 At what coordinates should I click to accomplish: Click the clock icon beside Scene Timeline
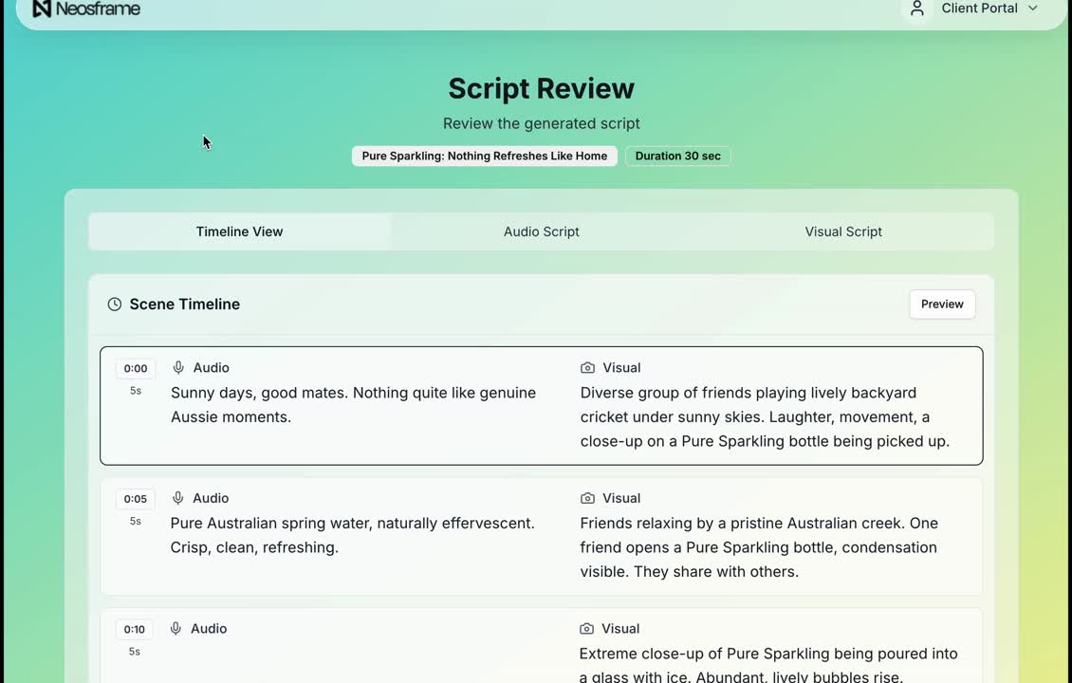click(115, 305)
